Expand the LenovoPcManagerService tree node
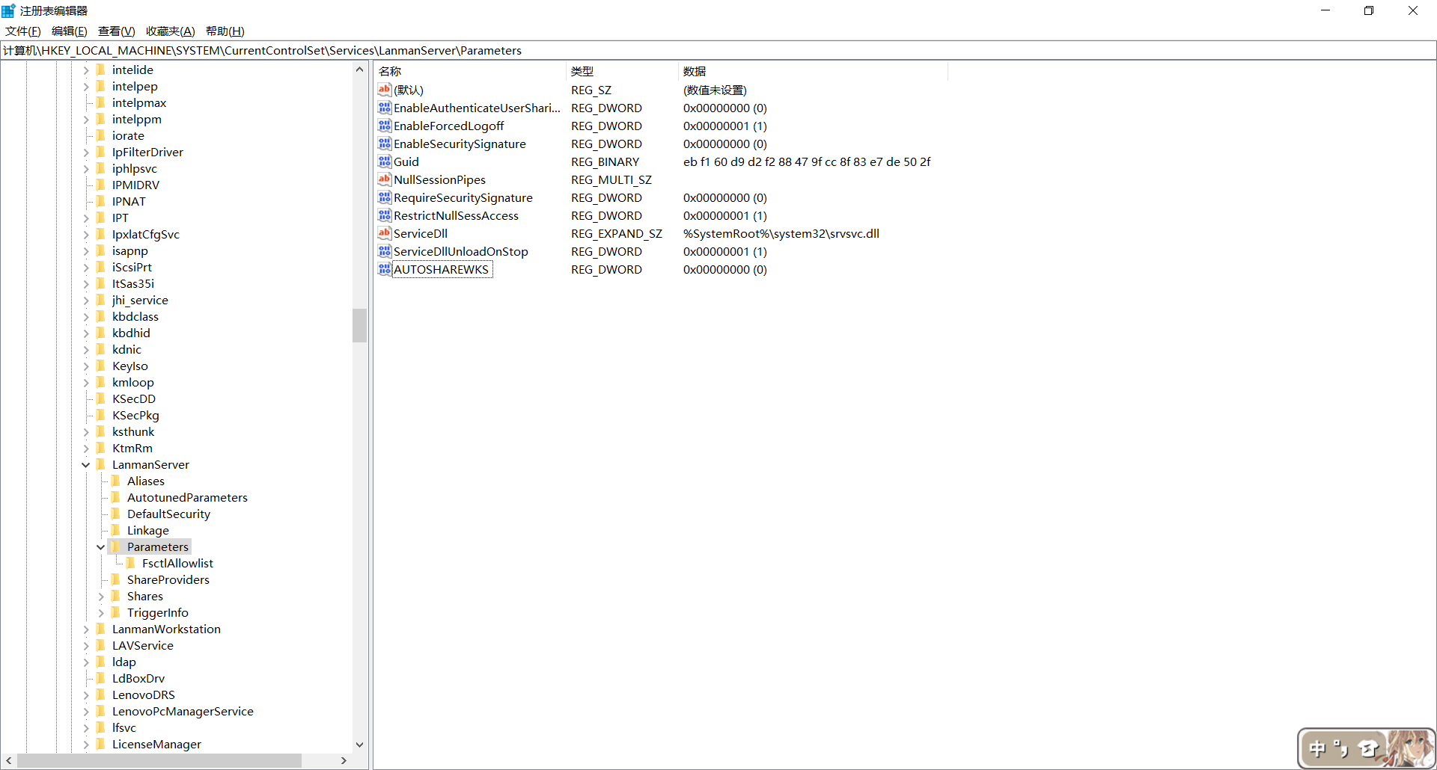The image size is (1437, 770). 86,712
